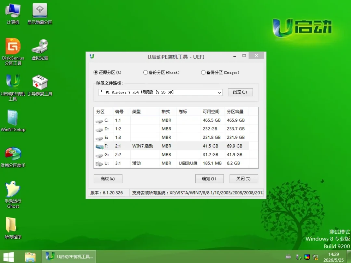This screenshot has width=351, height=263.
Task: Open File Explorer from the taskbar
Action: (x=30, y=257)
